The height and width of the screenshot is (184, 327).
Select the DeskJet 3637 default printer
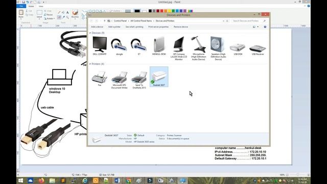159,77
